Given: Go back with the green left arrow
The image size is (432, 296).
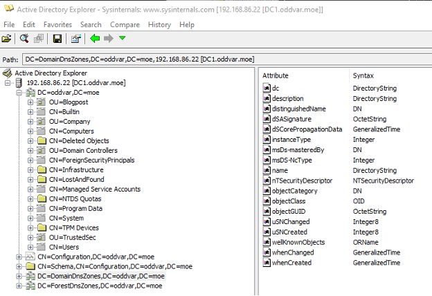Looking at the screenshot, I should pyautogui.click(x=95, y=38).
